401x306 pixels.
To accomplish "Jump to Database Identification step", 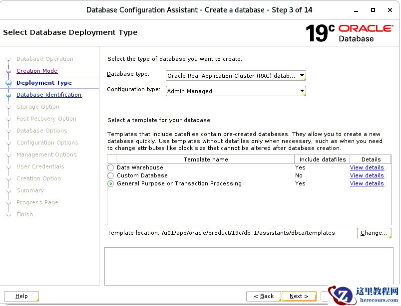I will coord(49,95).
